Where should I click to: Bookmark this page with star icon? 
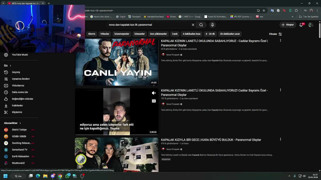(x=264, y=10)
